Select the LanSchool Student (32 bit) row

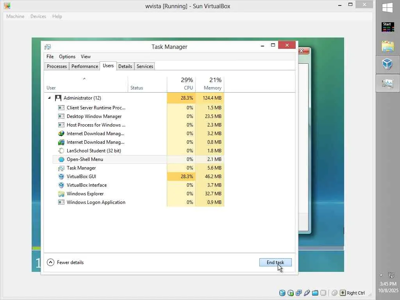(x=138, y=151)
